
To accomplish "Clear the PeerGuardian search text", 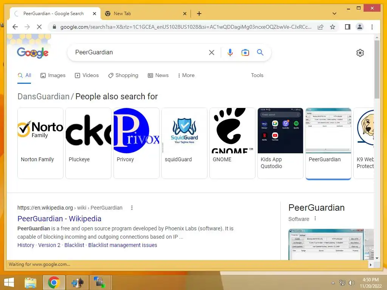I will click(212, 52).
